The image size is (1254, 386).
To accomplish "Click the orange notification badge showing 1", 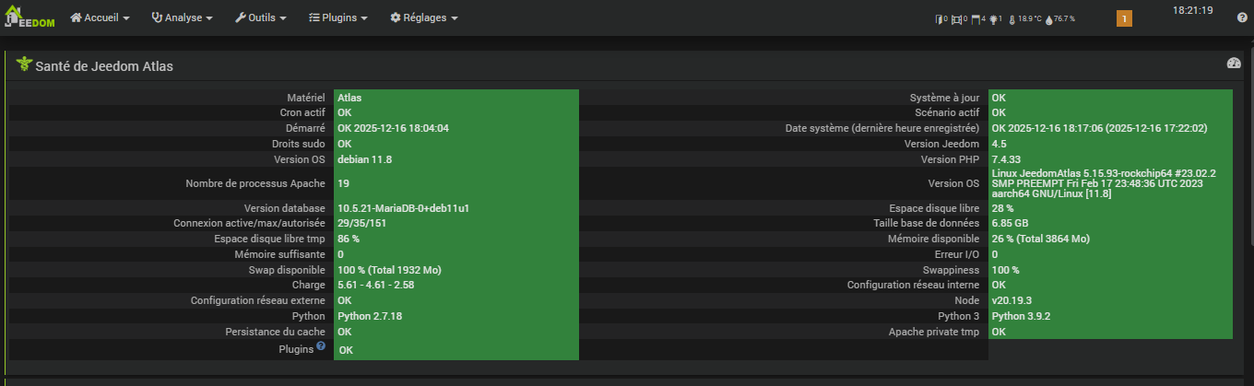I will [1124, 18].
